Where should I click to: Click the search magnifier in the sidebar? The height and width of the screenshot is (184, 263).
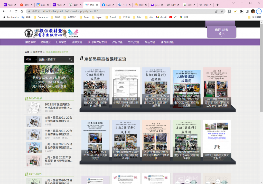pyautogui.click(x=70, y=59)
